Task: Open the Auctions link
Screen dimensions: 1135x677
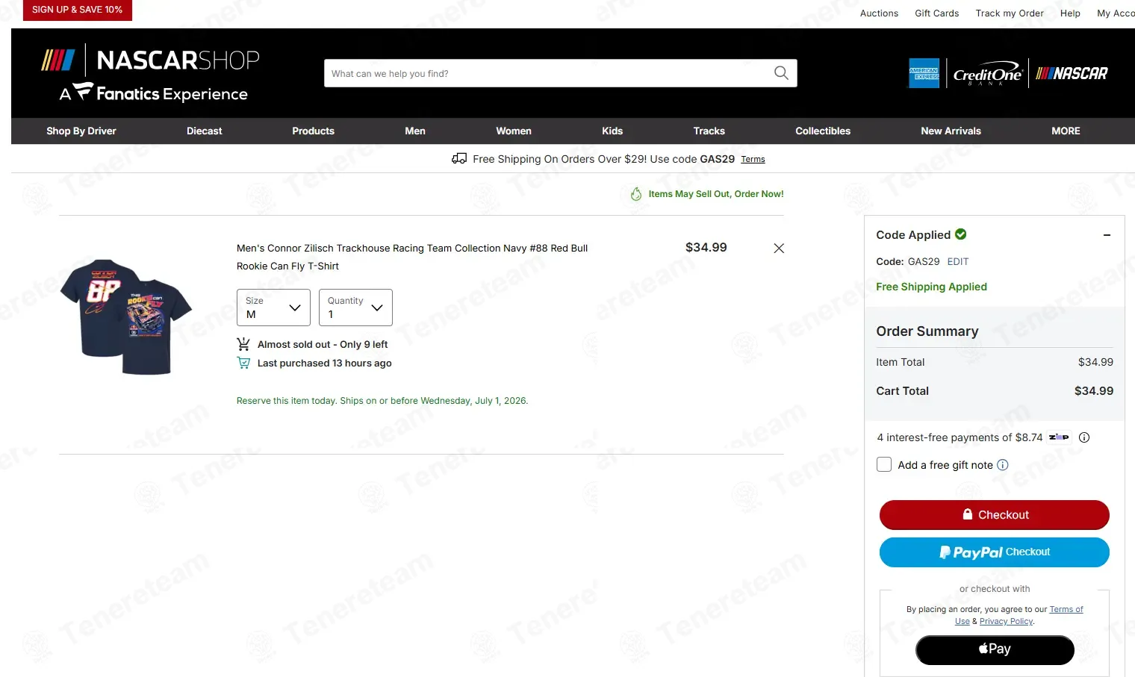Action: click(x=879, y=13)
